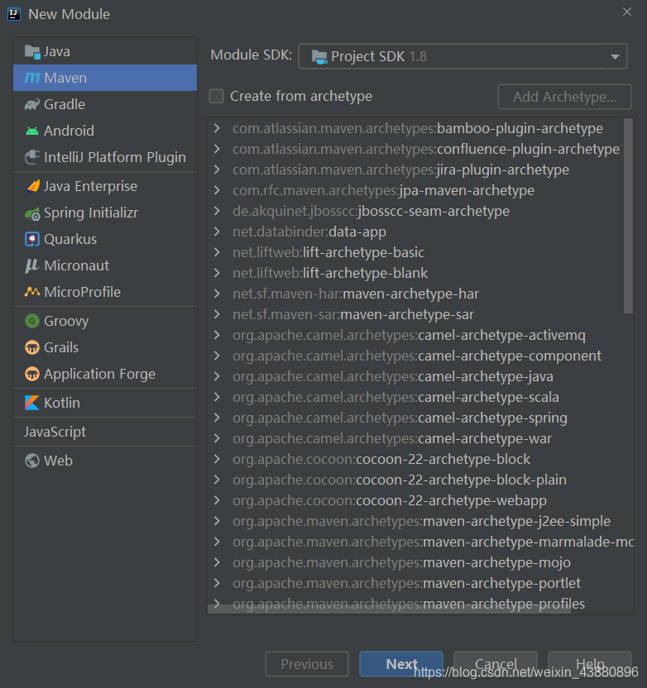This screenshot has height=688, width=647.
Task: Click the Maven 'm' icon
Action: point(32,78)
